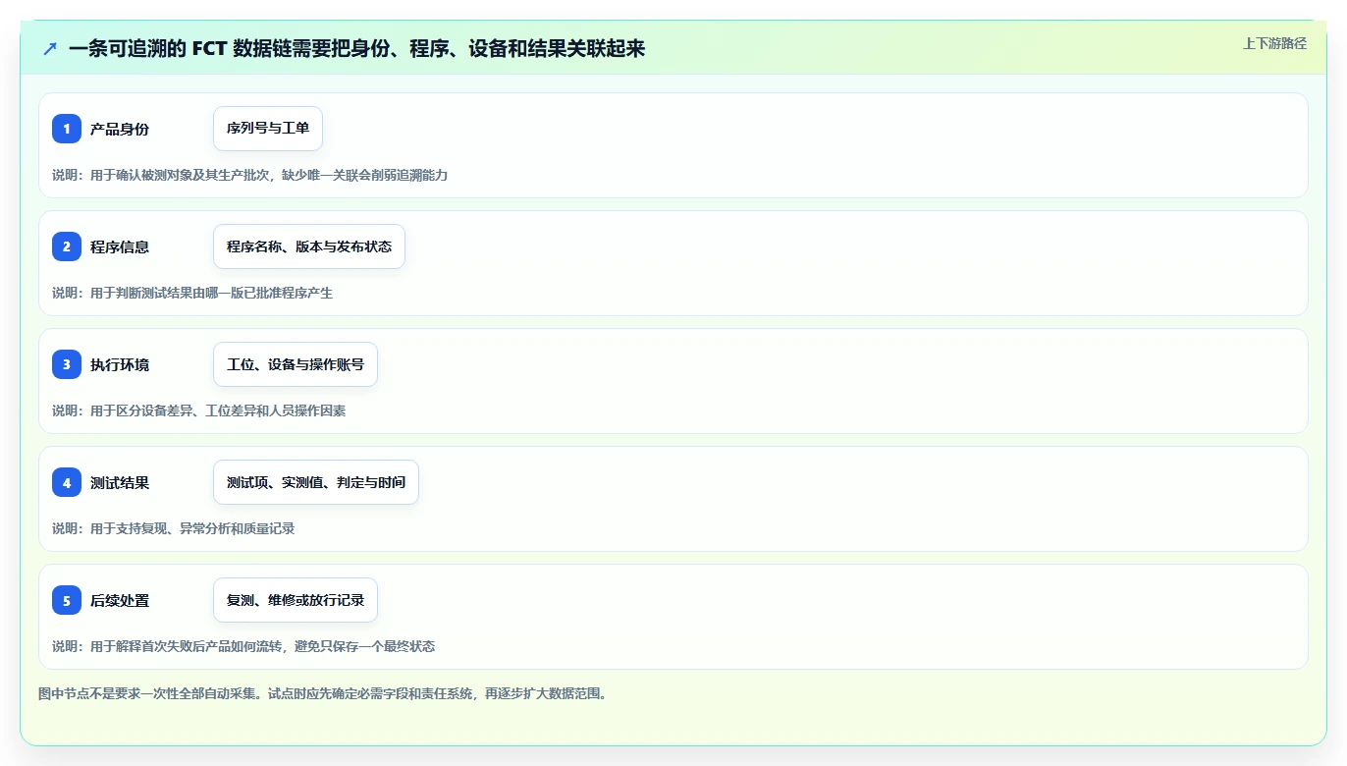
Task: Select the 复测、维修或放行记录 chip
Action: click(296, 600)
